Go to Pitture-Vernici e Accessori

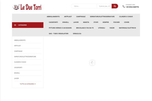60,28
